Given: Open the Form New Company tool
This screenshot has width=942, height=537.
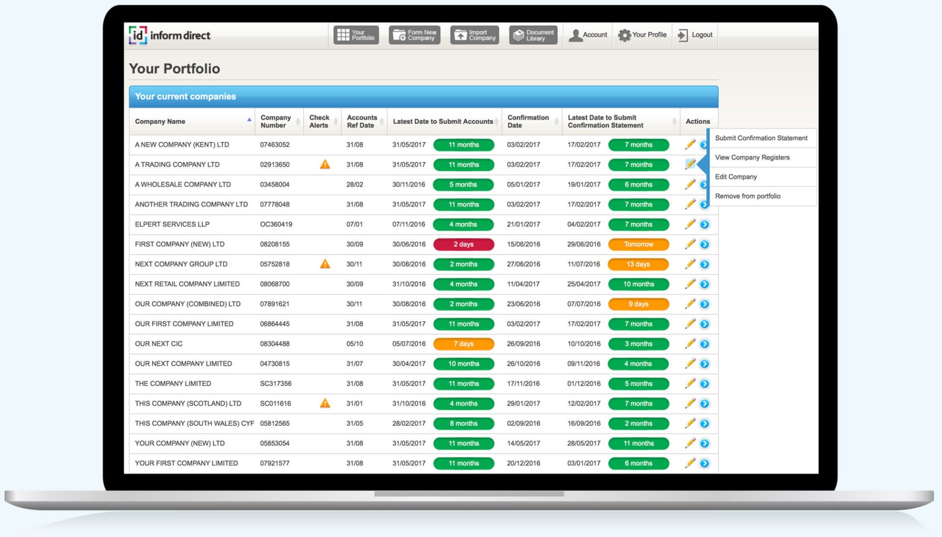Looking at the screenshot, I should 415,35.
